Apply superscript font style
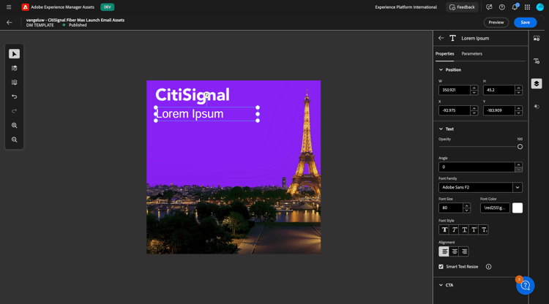549x304 pixels. (474, 229)
